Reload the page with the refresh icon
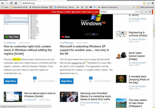Image resolution: width=155 pixels, height=108 pixels. 11,3
